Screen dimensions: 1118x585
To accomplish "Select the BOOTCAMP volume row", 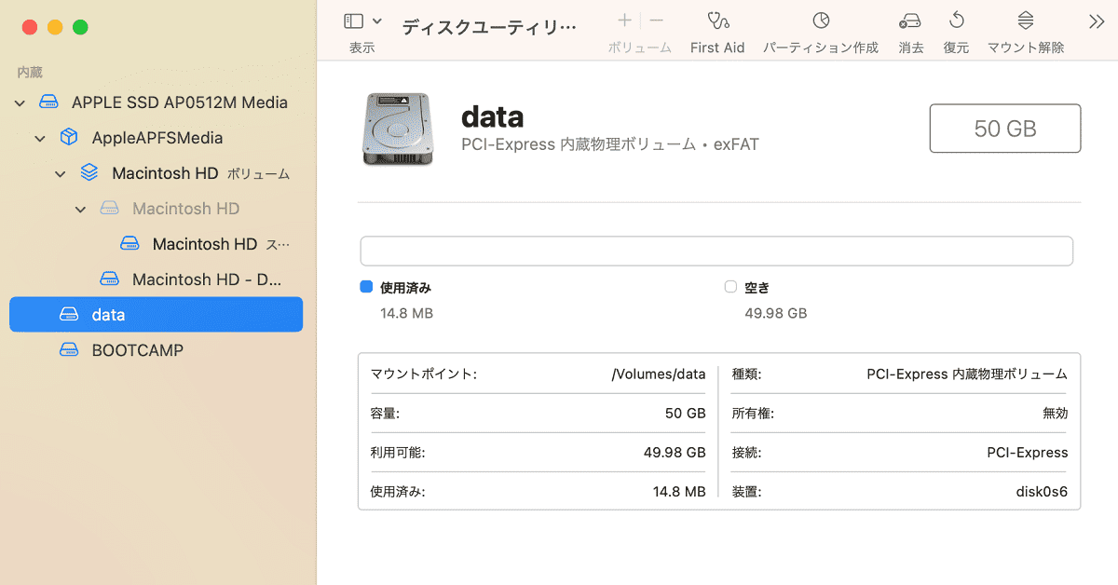I will coord(156,350).
